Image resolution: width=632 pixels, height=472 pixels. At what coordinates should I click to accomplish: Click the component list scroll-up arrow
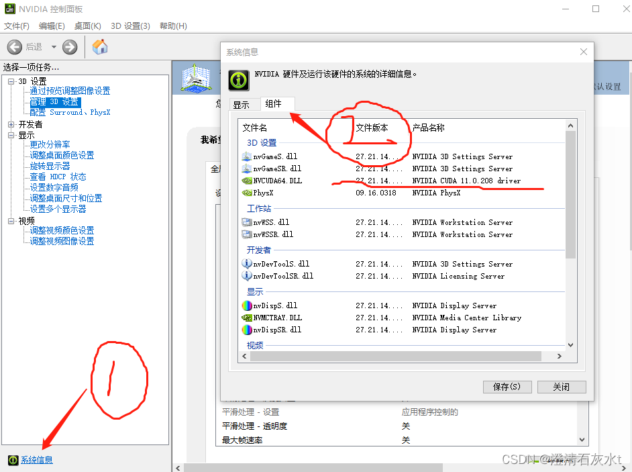click(570, 126)
